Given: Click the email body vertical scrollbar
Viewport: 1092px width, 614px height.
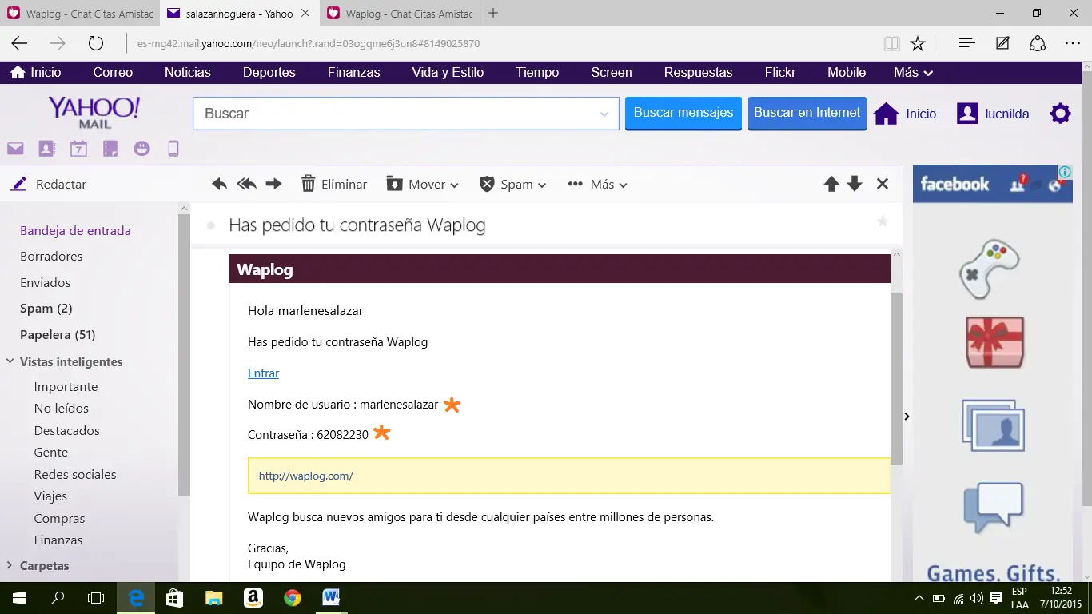Looking at the screenshot, I should click(896, 379).
